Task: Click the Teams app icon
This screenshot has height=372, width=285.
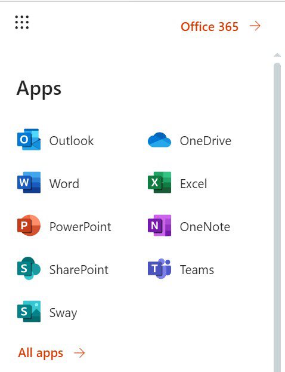Action: tap(159, 268)
